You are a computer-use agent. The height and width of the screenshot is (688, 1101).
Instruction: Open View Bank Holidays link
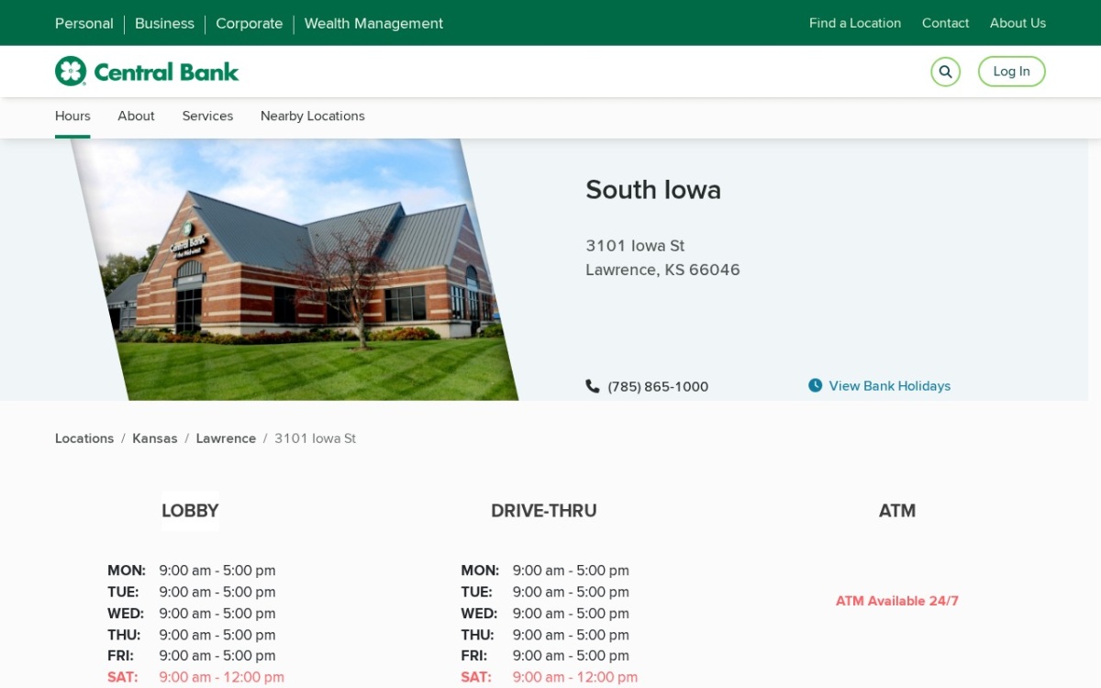click(890, 386)
